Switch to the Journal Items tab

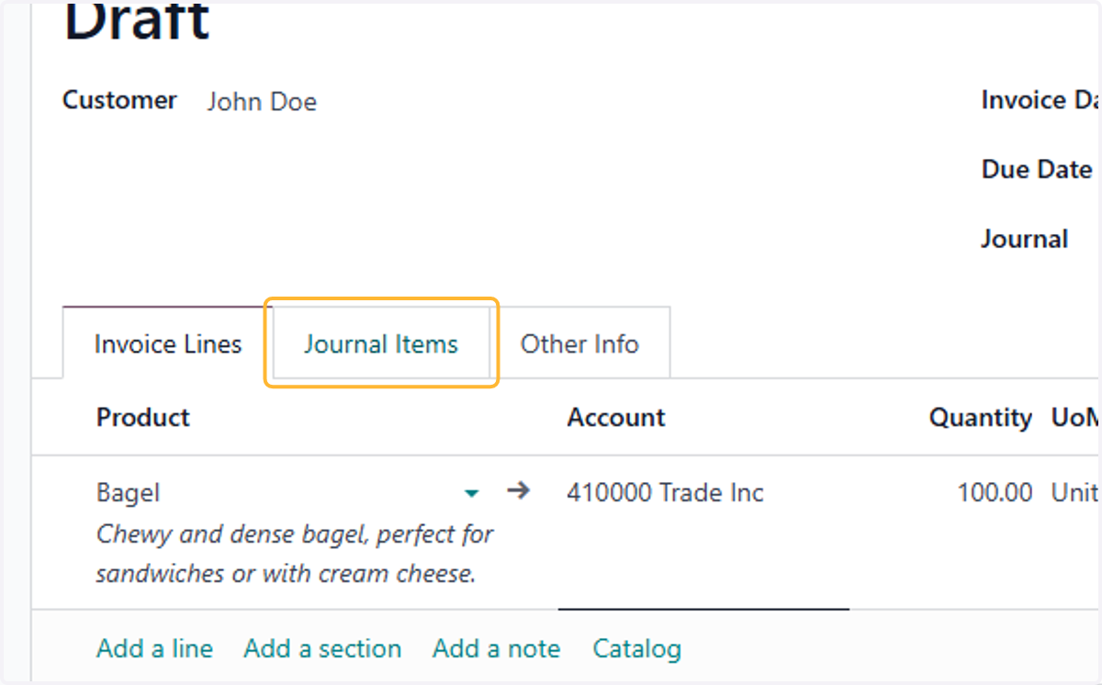(381, 343)
